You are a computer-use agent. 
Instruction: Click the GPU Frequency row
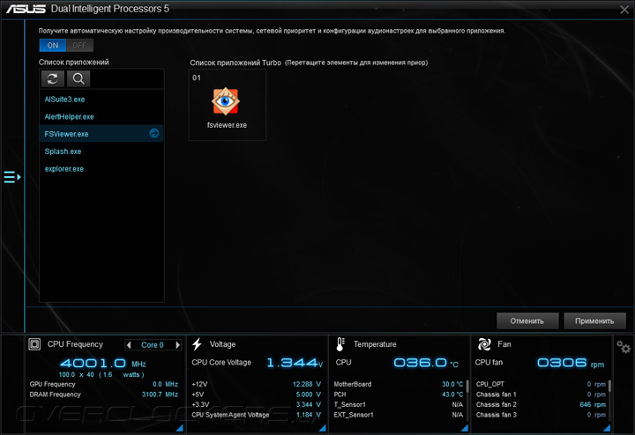click(104, 384)
